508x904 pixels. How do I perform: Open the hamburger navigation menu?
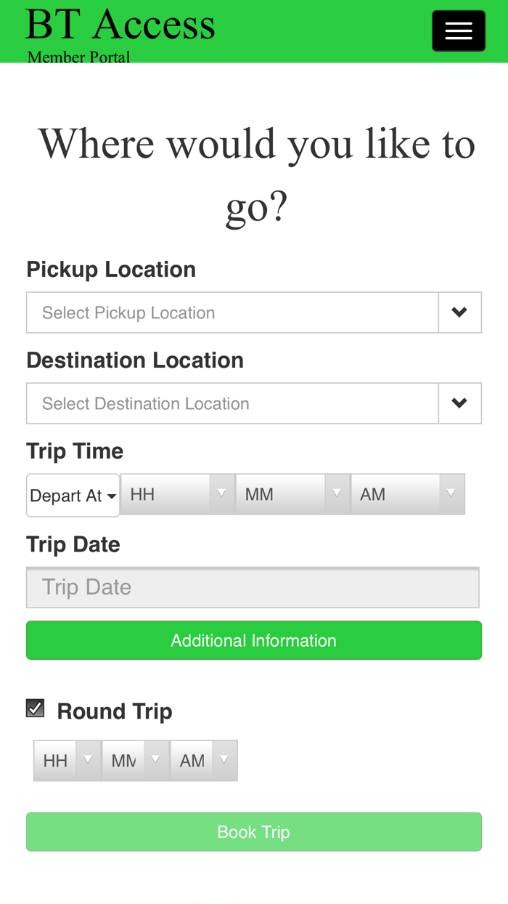click(459, 31)
